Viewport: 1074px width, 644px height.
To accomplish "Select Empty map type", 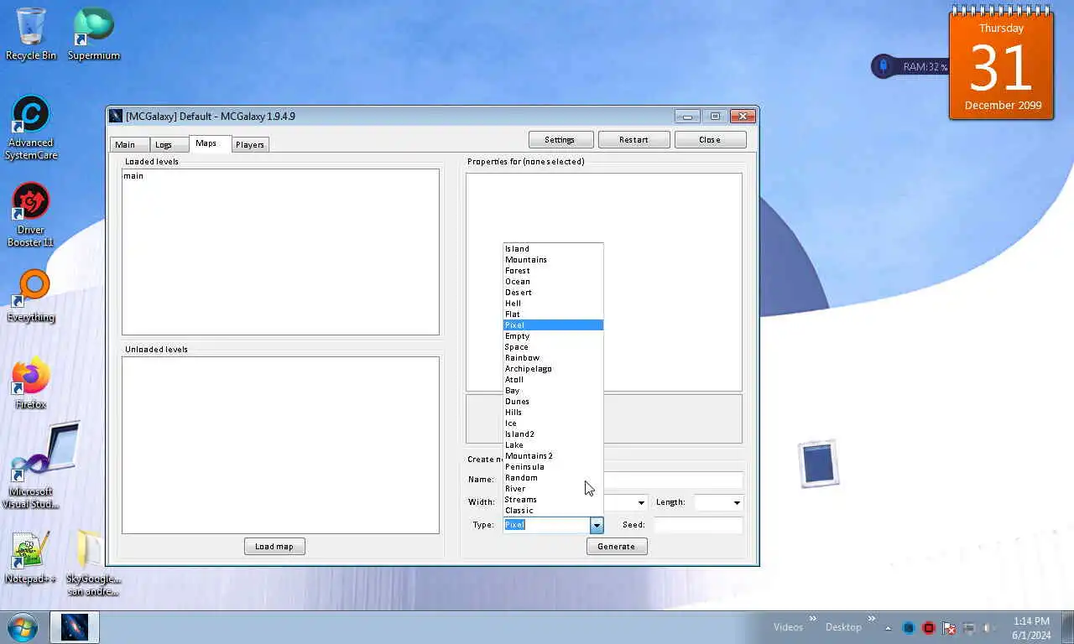I will point(553,336).
